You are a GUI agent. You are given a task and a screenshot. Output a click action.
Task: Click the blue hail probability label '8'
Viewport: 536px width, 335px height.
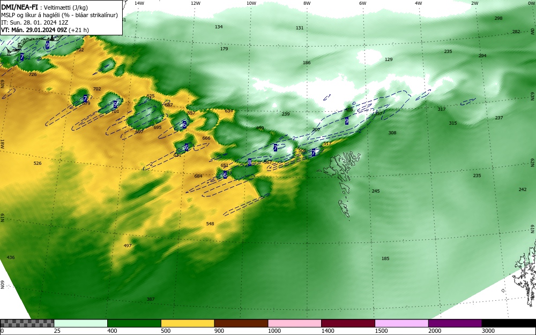[250, 162]
